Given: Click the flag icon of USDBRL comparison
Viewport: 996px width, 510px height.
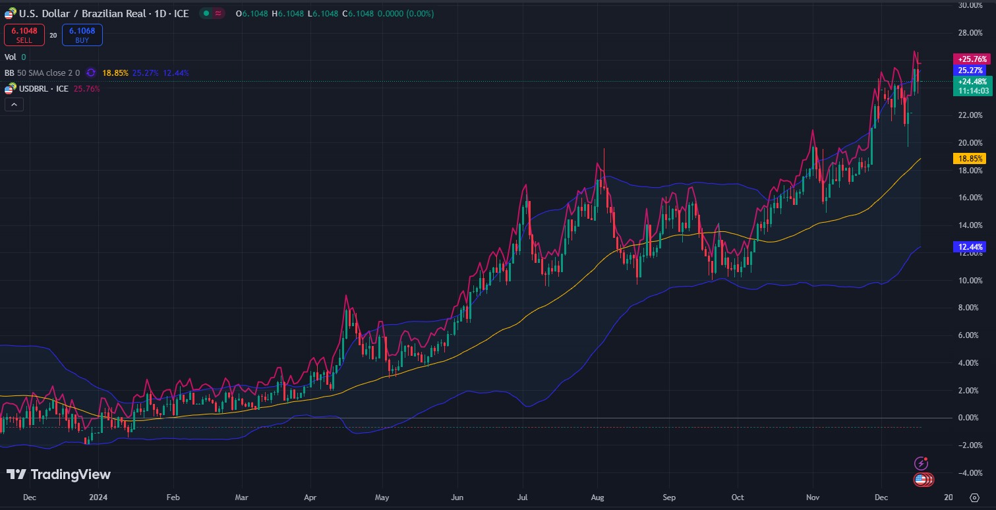Looking at the screenshot, I should [9, 89].
